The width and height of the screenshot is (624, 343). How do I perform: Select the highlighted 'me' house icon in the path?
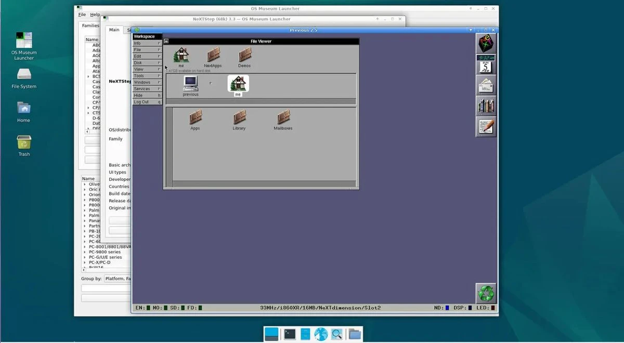point(238,86)
